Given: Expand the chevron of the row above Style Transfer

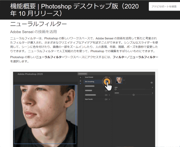Looking at the screenshot, I should [110, 95].
